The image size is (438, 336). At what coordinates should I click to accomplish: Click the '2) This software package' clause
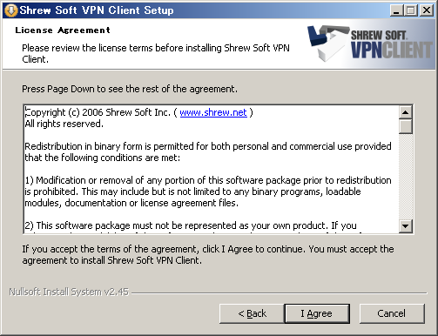point(191,226)
